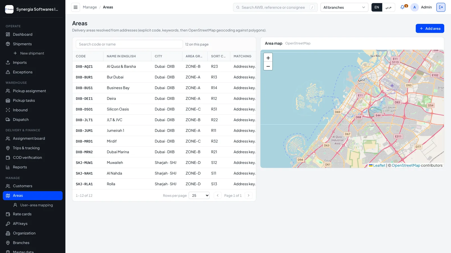
Task: Click the MATCHING column header
Action: 242,56
